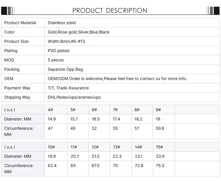This screenshot has width=221, height=181.
Task: Click the Separate Opp Bag cell
Action: (x=65, y=69)
